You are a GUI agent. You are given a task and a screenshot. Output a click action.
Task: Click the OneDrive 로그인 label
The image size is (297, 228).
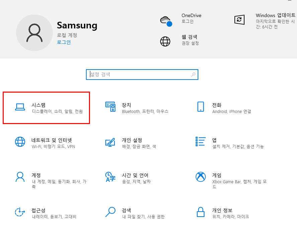coord(188,21)
